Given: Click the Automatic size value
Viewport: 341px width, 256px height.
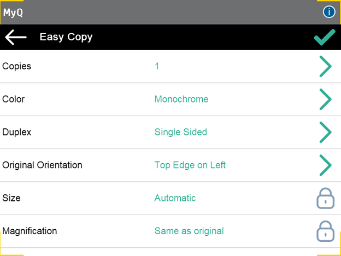Looking at the screenshot, I should (x=175, y=198).
